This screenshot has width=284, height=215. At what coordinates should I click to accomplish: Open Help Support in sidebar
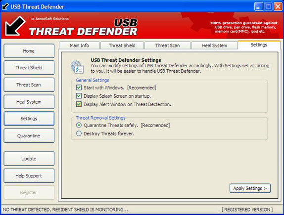29,176
